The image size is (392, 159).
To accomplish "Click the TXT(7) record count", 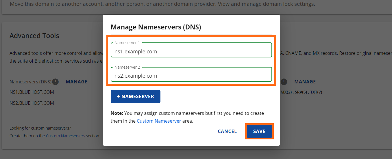I will (316, 92).
